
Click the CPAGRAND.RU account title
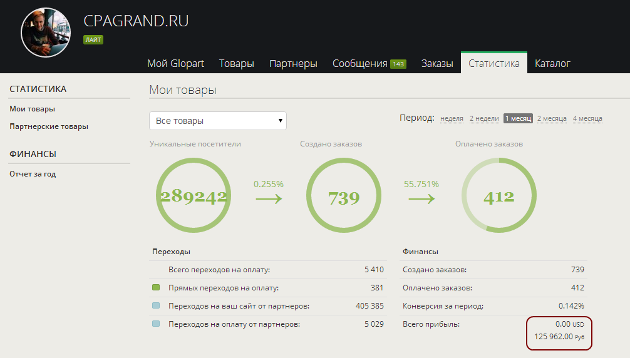pos(136,21)
